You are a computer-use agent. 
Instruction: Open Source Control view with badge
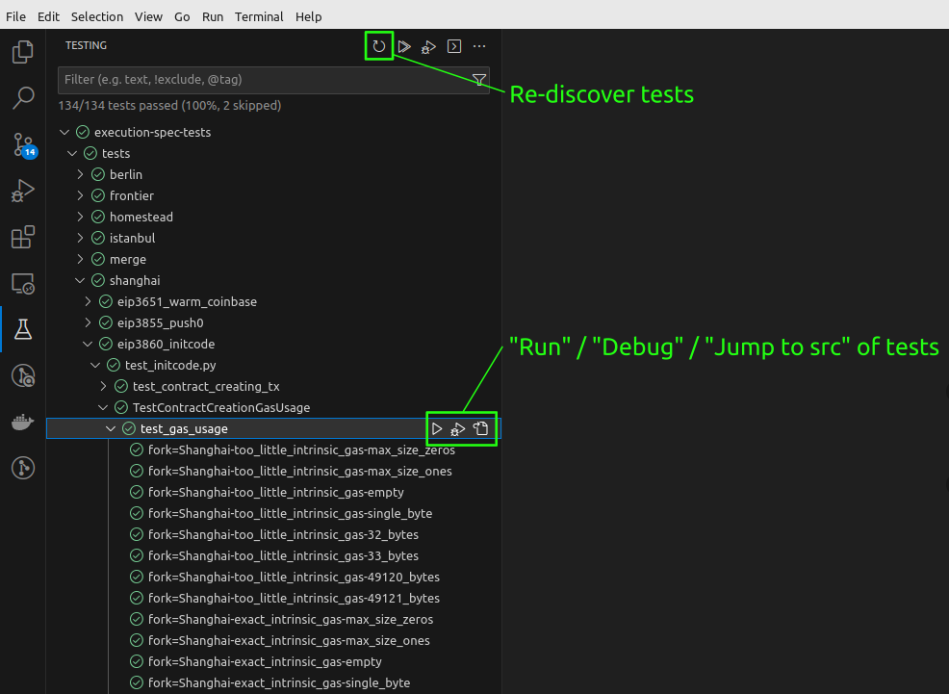(x=23, y=144)
